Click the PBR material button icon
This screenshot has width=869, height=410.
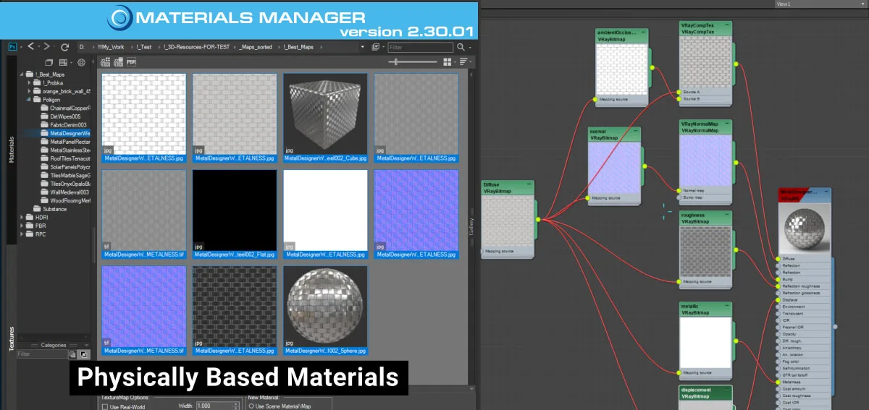131,62
